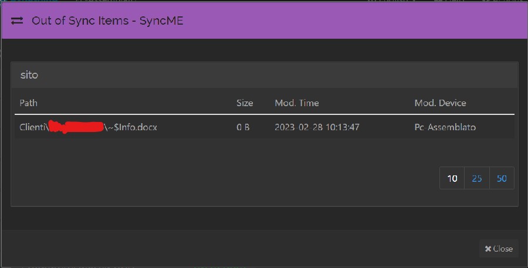The width and height of the screenshot is (528, 268).
Task: Click the Size column header
Action: click(x=245, y=103)
